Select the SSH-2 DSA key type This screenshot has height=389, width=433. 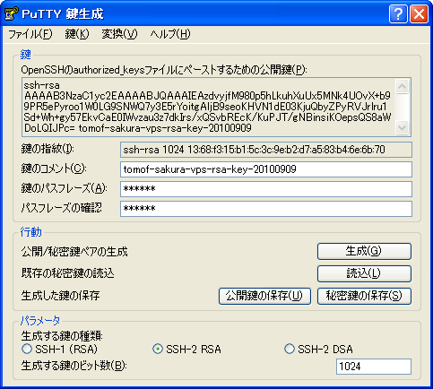(x=318, y=349)
